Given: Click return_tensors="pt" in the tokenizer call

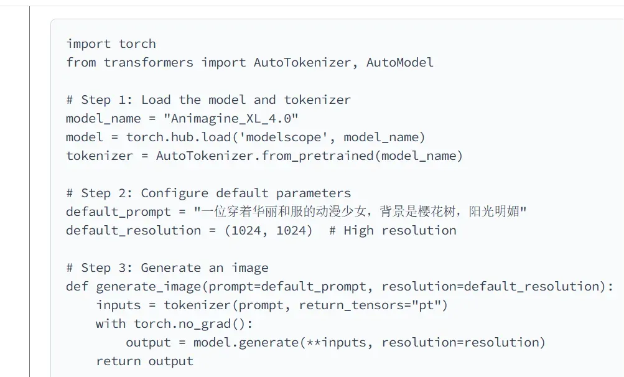Looking at the screenshot, I should pyautogui.click(x=370, y=305).
